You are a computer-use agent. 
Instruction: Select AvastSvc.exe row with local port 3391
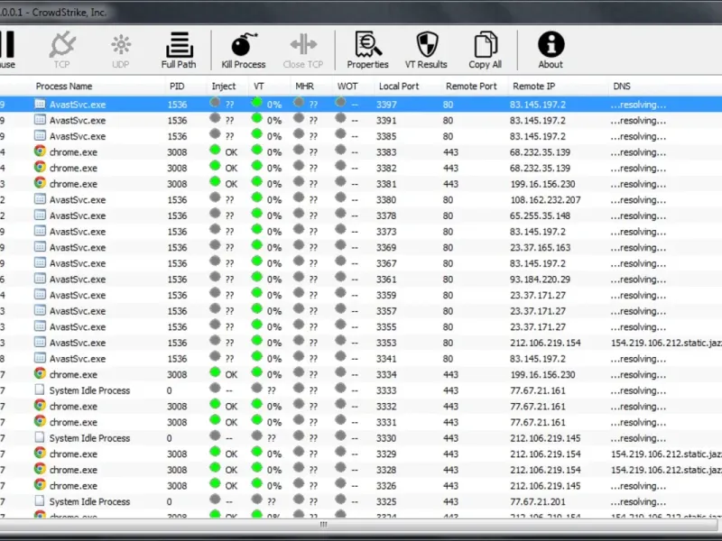(361, 120)
